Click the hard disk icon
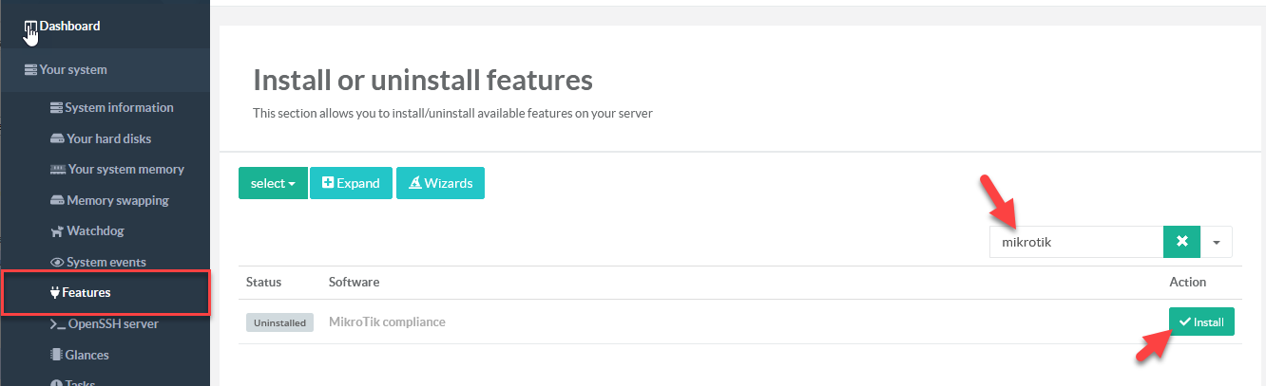 coord(57,139)
